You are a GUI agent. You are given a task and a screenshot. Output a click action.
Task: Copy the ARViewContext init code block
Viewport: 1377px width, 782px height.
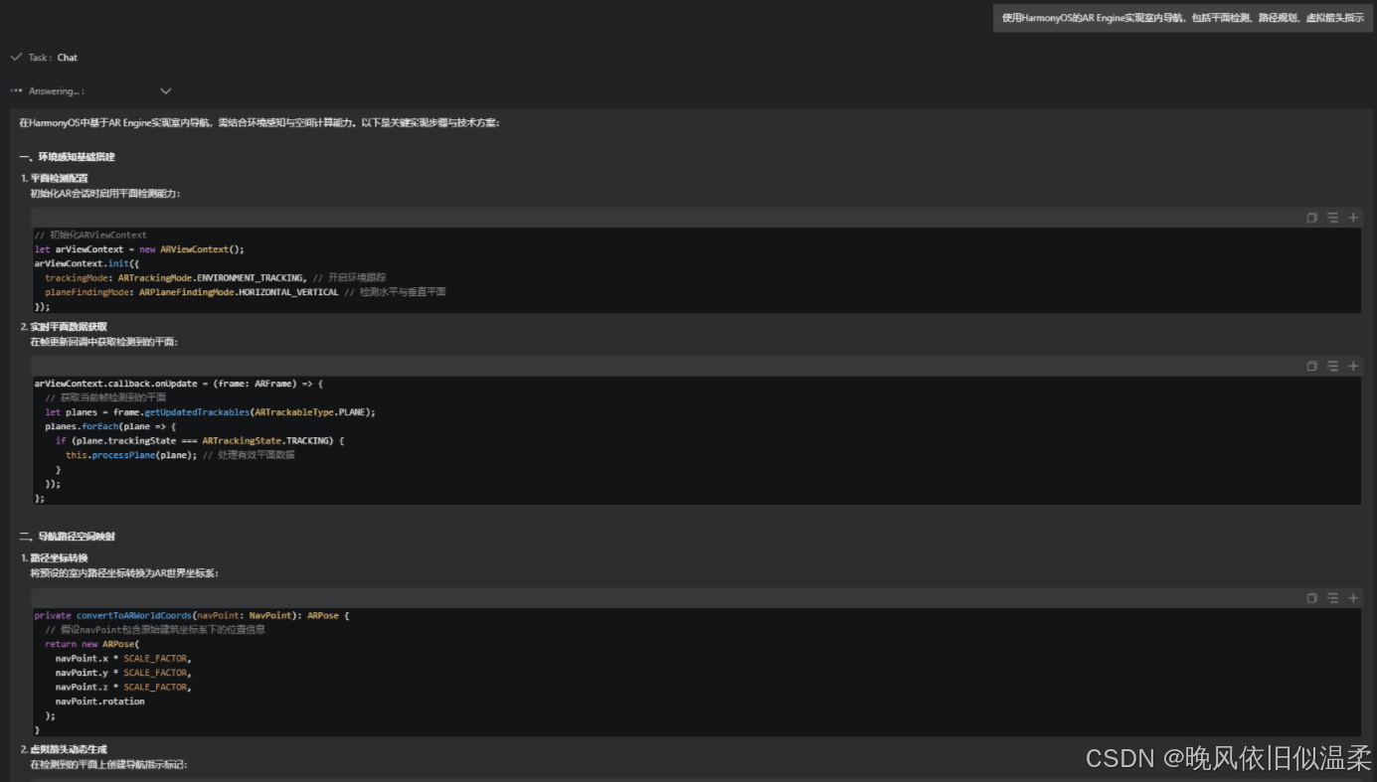1311,218
